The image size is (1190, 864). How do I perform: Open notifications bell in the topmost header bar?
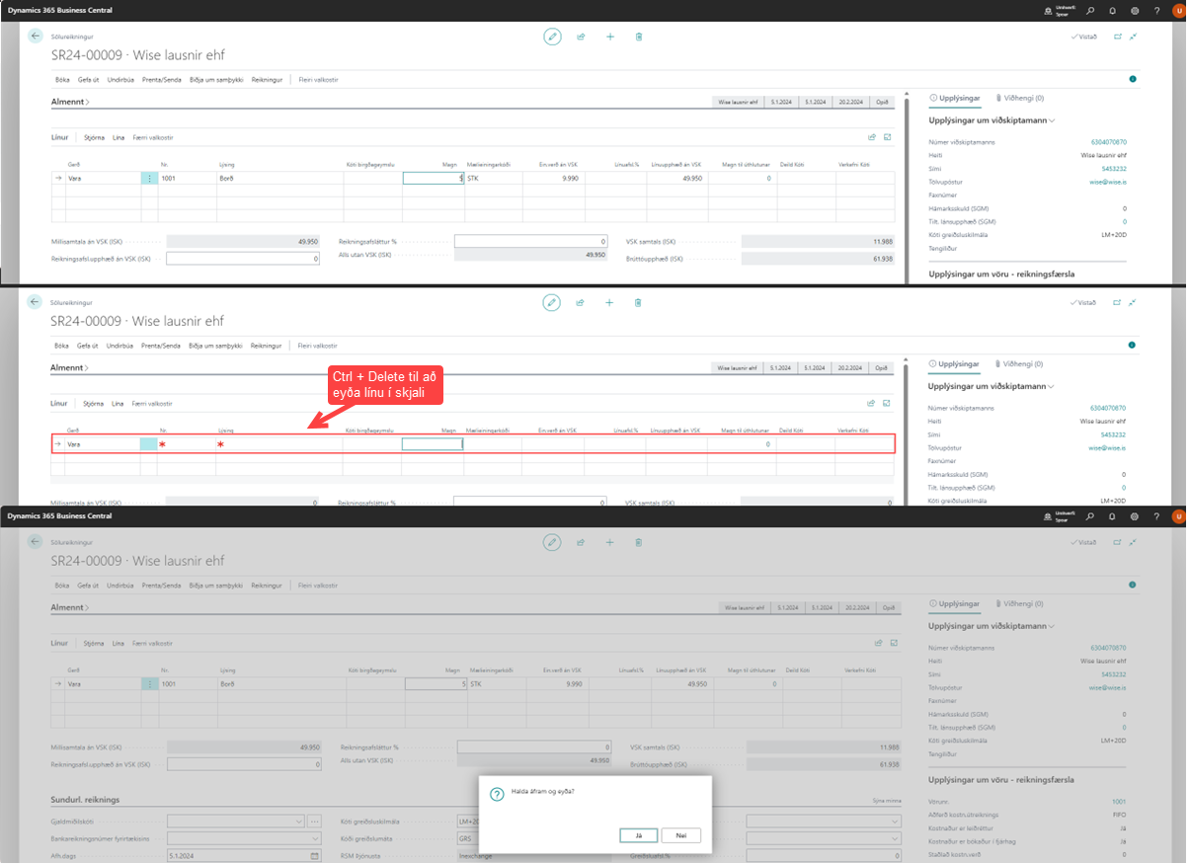tap(1112, 11)
